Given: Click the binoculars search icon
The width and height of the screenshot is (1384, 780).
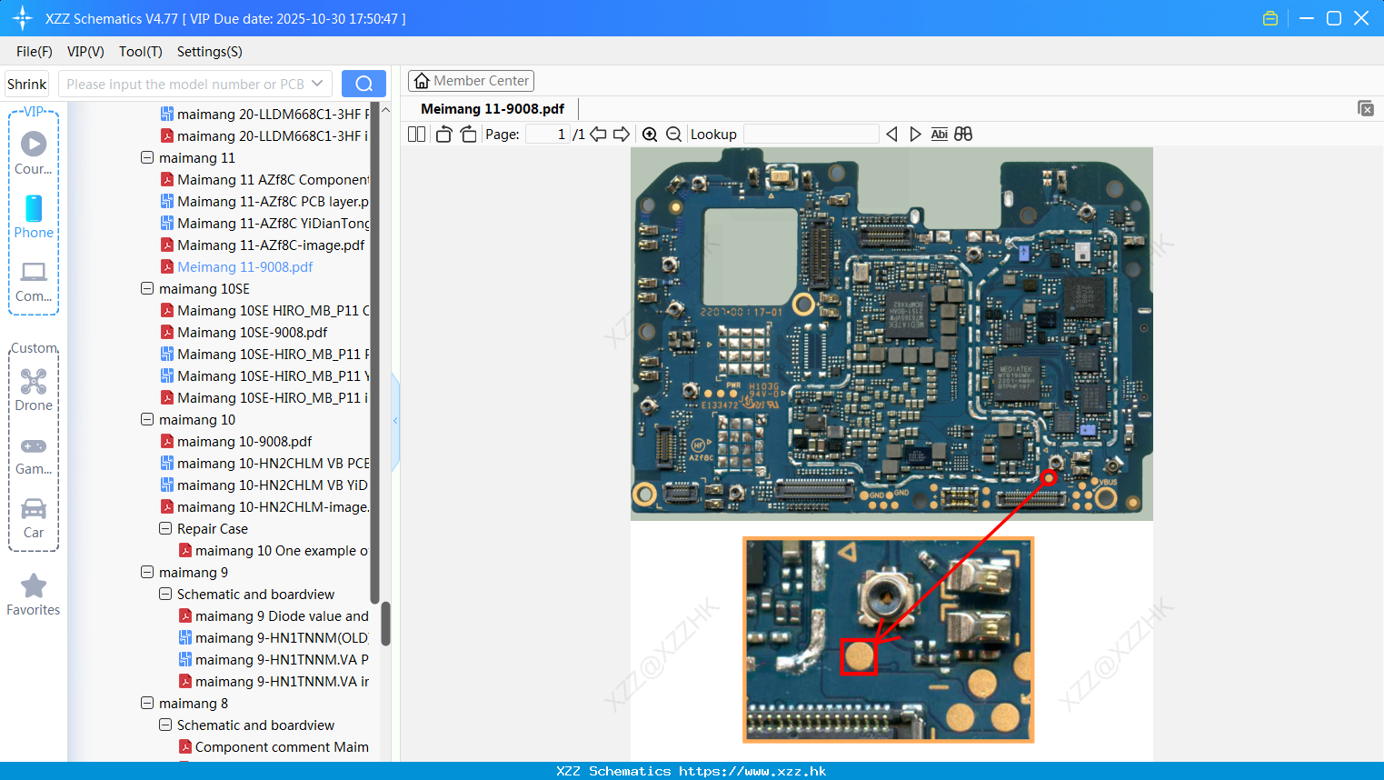Looking at the screenshot, I should [963, 135].
